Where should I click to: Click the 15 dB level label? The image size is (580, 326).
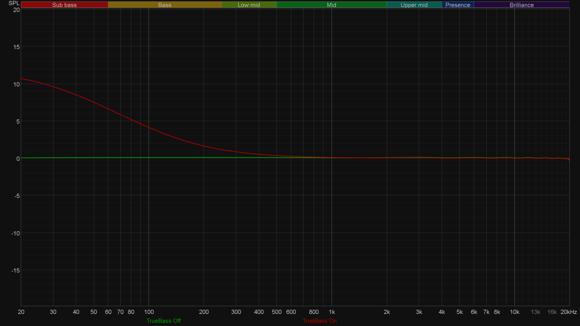(16, 46)
